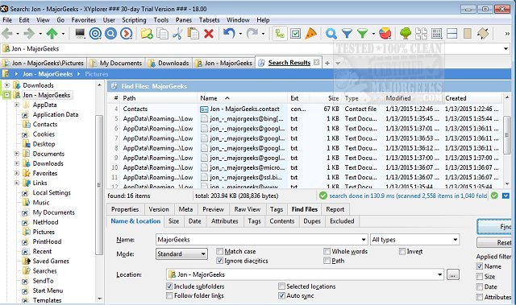This screenshot has width=516, height=305.
Task: Click the Redo toolbar icon
Action: pyautogui.click(x=252, y=34)
